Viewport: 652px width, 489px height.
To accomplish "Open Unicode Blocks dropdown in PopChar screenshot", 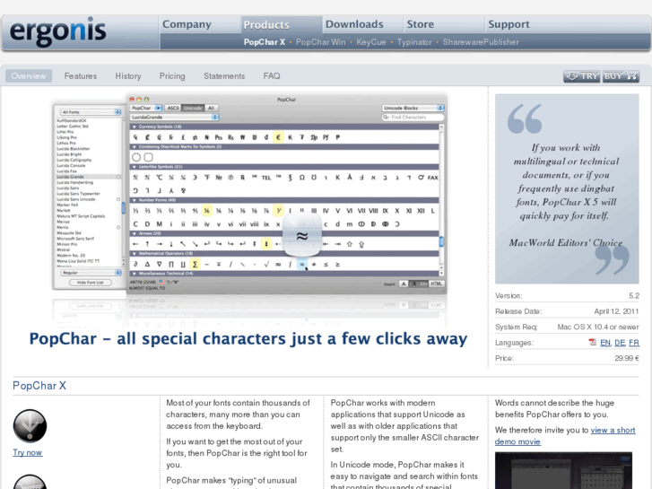I will click(413, 108).
